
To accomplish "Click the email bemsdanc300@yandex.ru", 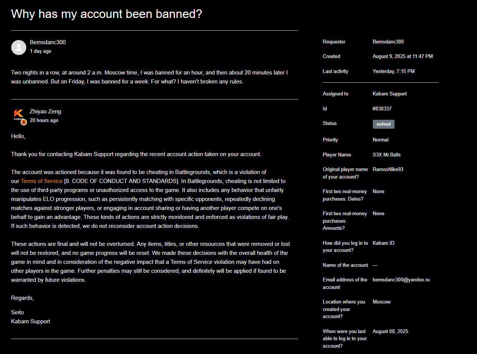I will [401, 280].
